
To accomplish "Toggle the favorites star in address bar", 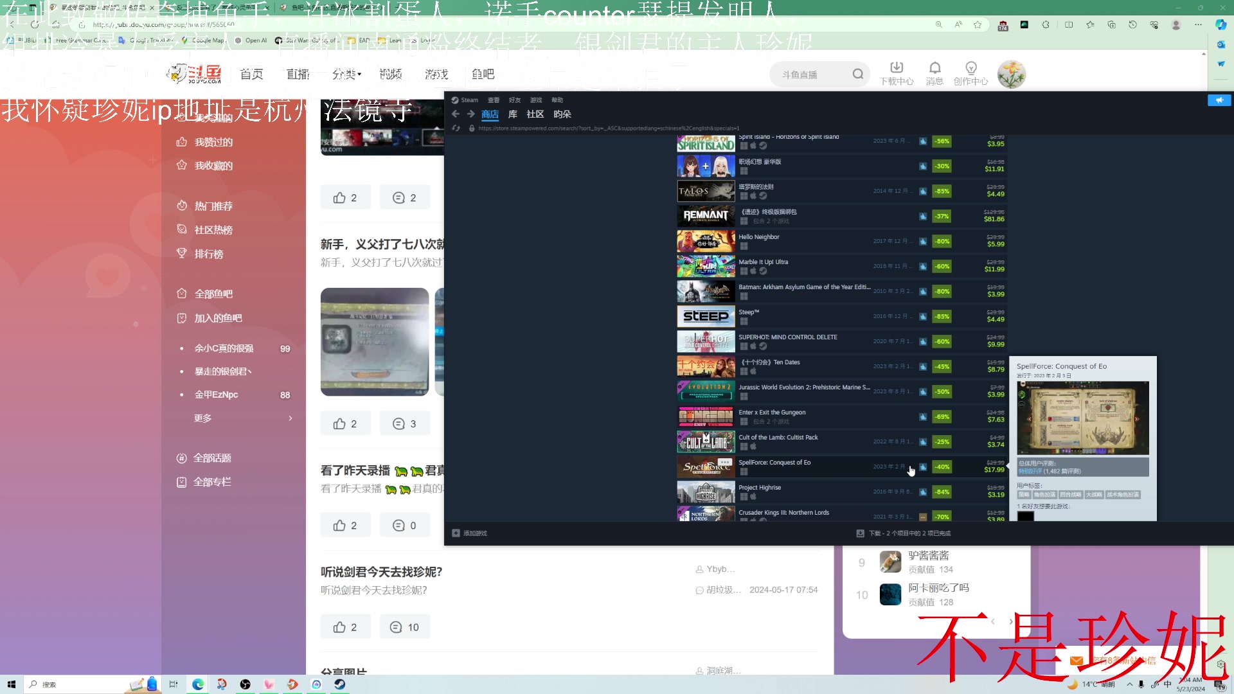I will point(979,24).
